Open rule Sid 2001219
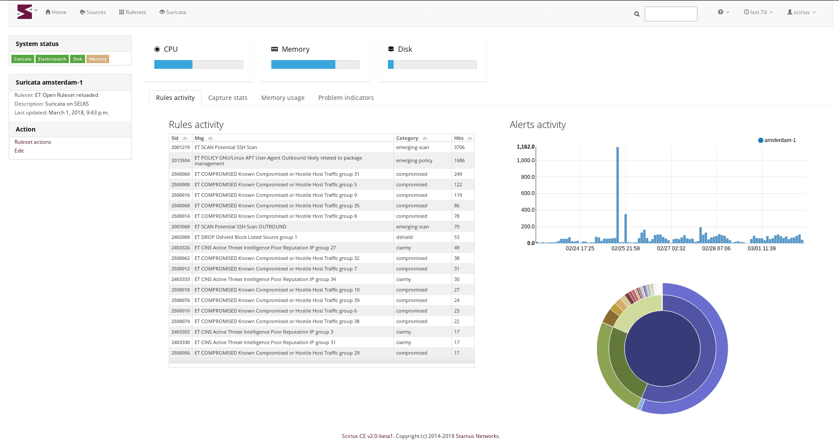Screen dimensions: 839x448 pyautogui.click(x=181, y=147)
